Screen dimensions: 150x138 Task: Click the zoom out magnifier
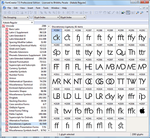[x=142, y=12]
